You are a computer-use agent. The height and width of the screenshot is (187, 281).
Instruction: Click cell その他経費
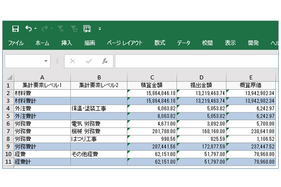(99, 154)
